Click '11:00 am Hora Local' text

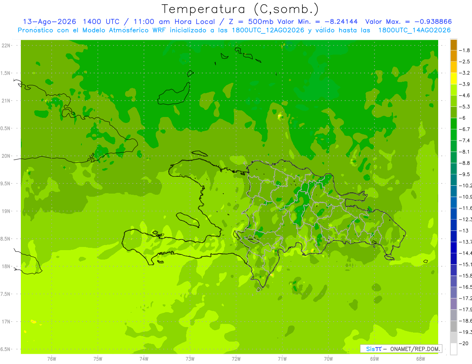point(175,22)
